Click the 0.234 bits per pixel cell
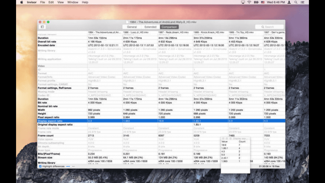Screen dimensions: 325x183 (92, 154)
